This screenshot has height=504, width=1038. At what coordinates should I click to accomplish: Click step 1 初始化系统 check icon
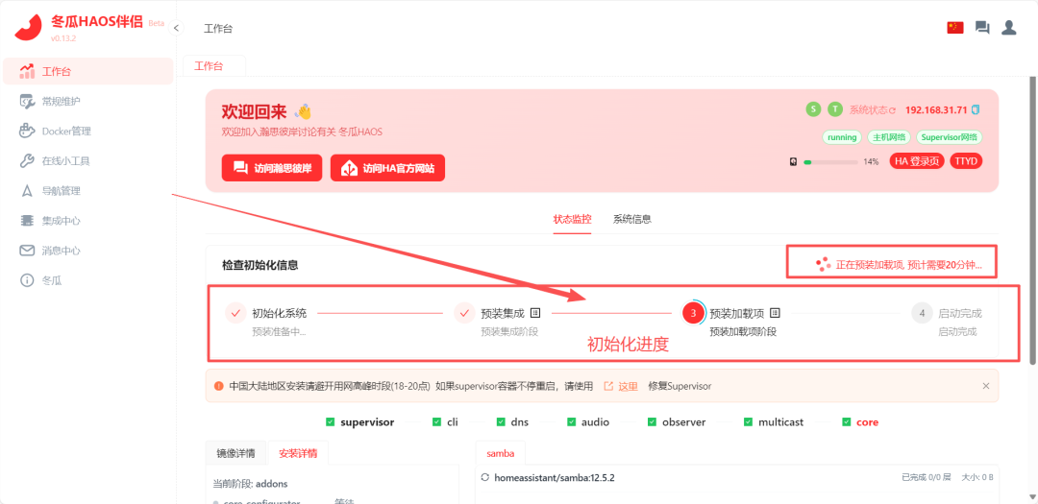235,313
